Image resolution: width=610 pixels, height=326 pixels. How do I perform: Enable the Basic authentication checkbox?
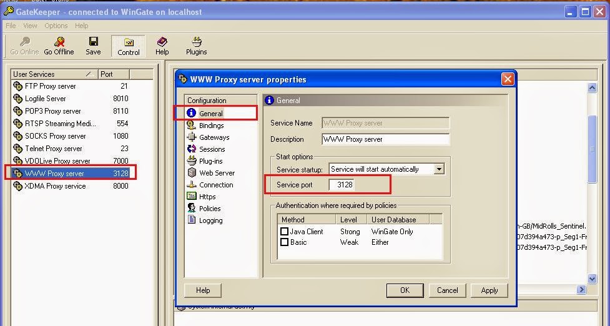(284, 242)
